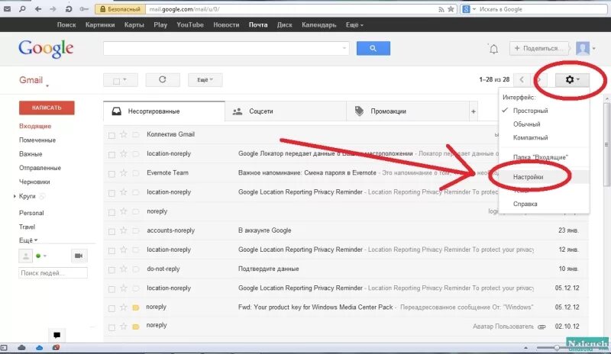611x354 pixels.
Task: Open the Personal label
Action: (31, 213)
